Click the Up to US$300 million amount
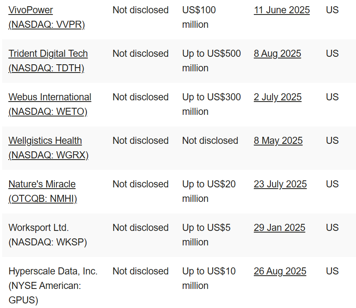The height and width of the screenshot is (308, 356). pyautogui.click(x=211, y=104)
